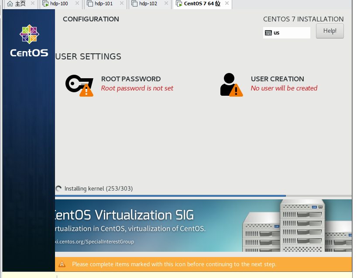Close the hdp-101 tab
The width and height of the screenshot is (357, 278).
pyautogui.click(x=122, y=3)
